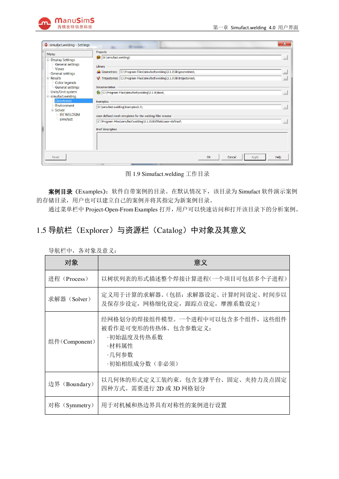Click the page header text '第一章 Simufact.welding 4.0 用户界面'
This screenshot has height=479, width=339.
coord(256,28)
